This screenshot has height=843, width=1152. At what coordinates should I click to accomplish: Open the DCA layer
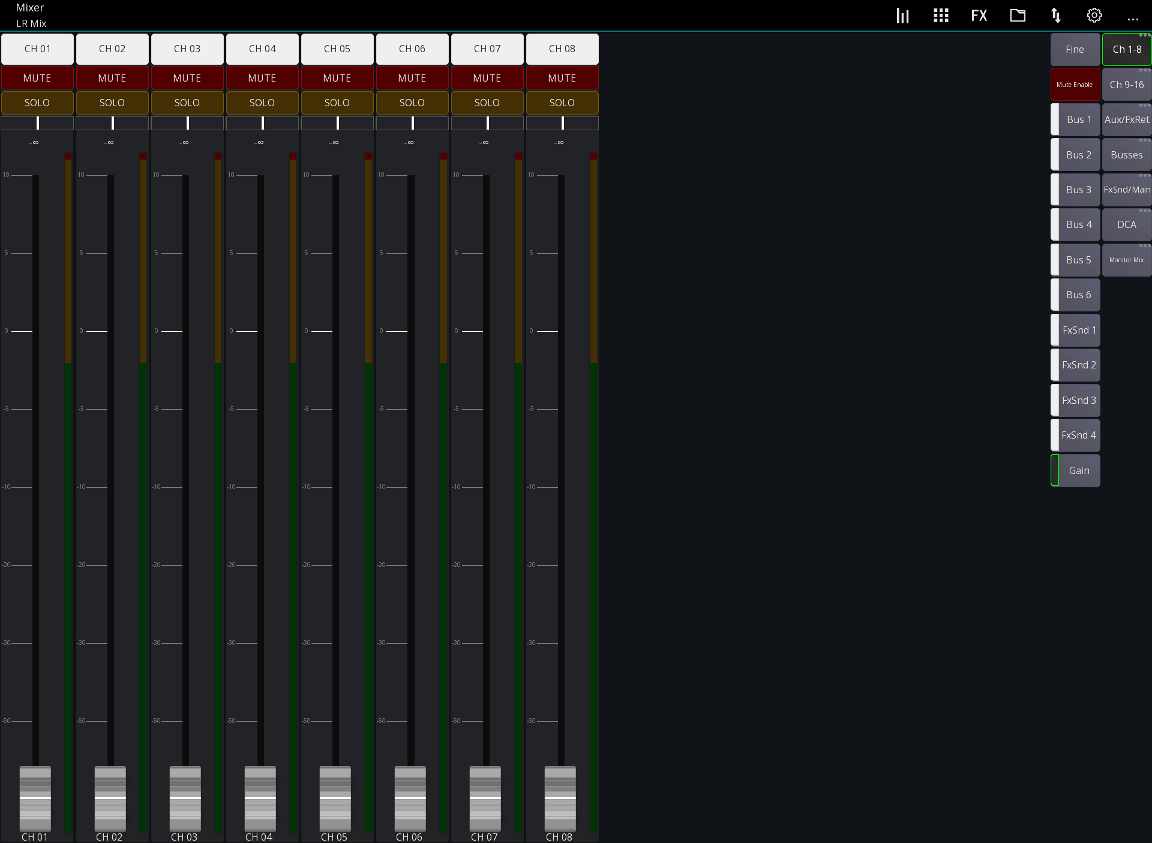pos(1126,224)
